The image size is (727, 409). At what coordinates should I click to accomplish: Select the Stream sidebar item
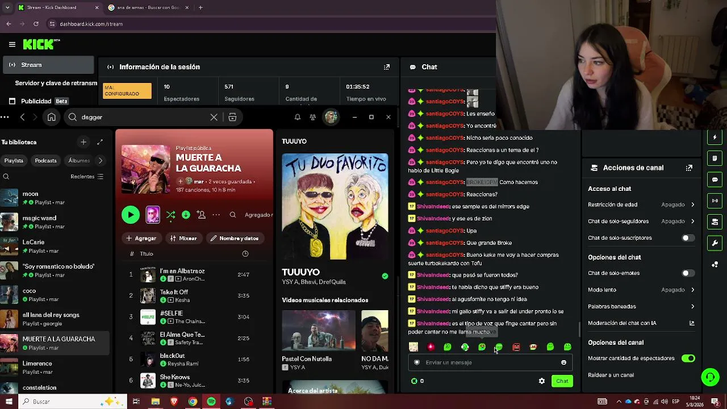[49, 65]
